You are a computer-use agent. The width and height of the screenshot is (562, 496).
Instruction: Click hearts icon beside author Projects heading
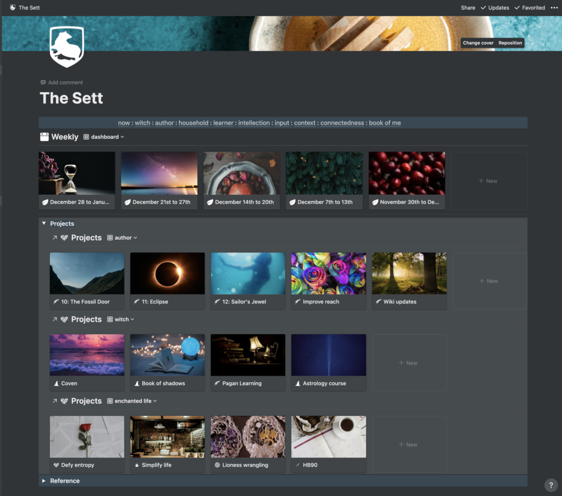(x=64, y=238)
